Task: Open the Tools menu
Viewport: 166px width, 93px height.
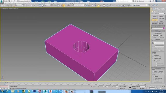Action: coord(10,3)
